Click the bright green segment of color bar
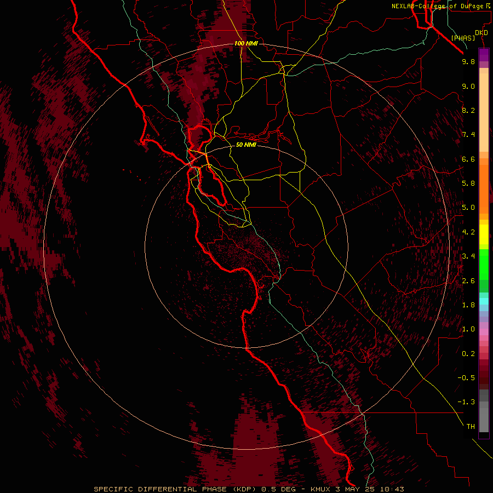 click(484, 264)
